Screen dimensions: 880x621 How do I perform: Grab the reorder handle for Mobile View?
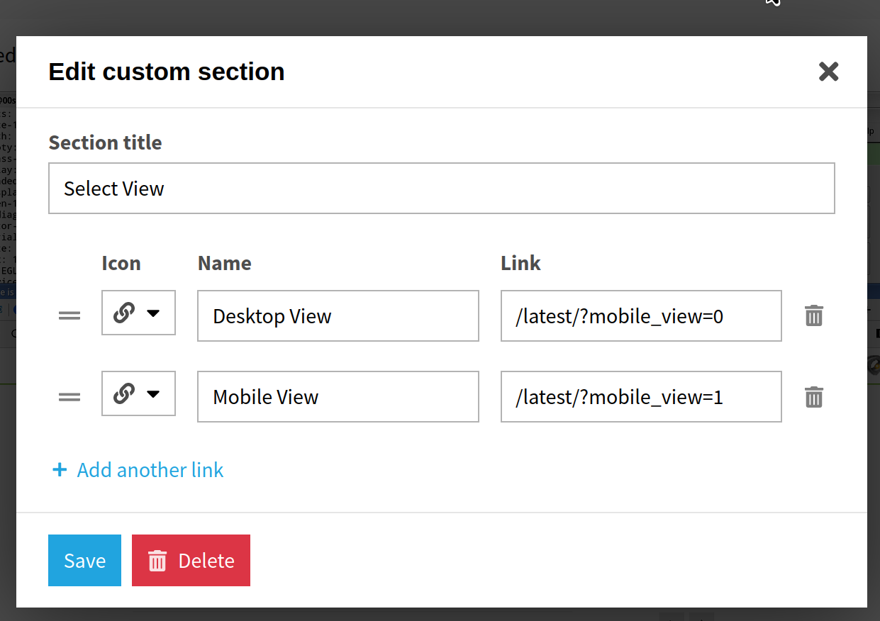click(x=69, y=397)
